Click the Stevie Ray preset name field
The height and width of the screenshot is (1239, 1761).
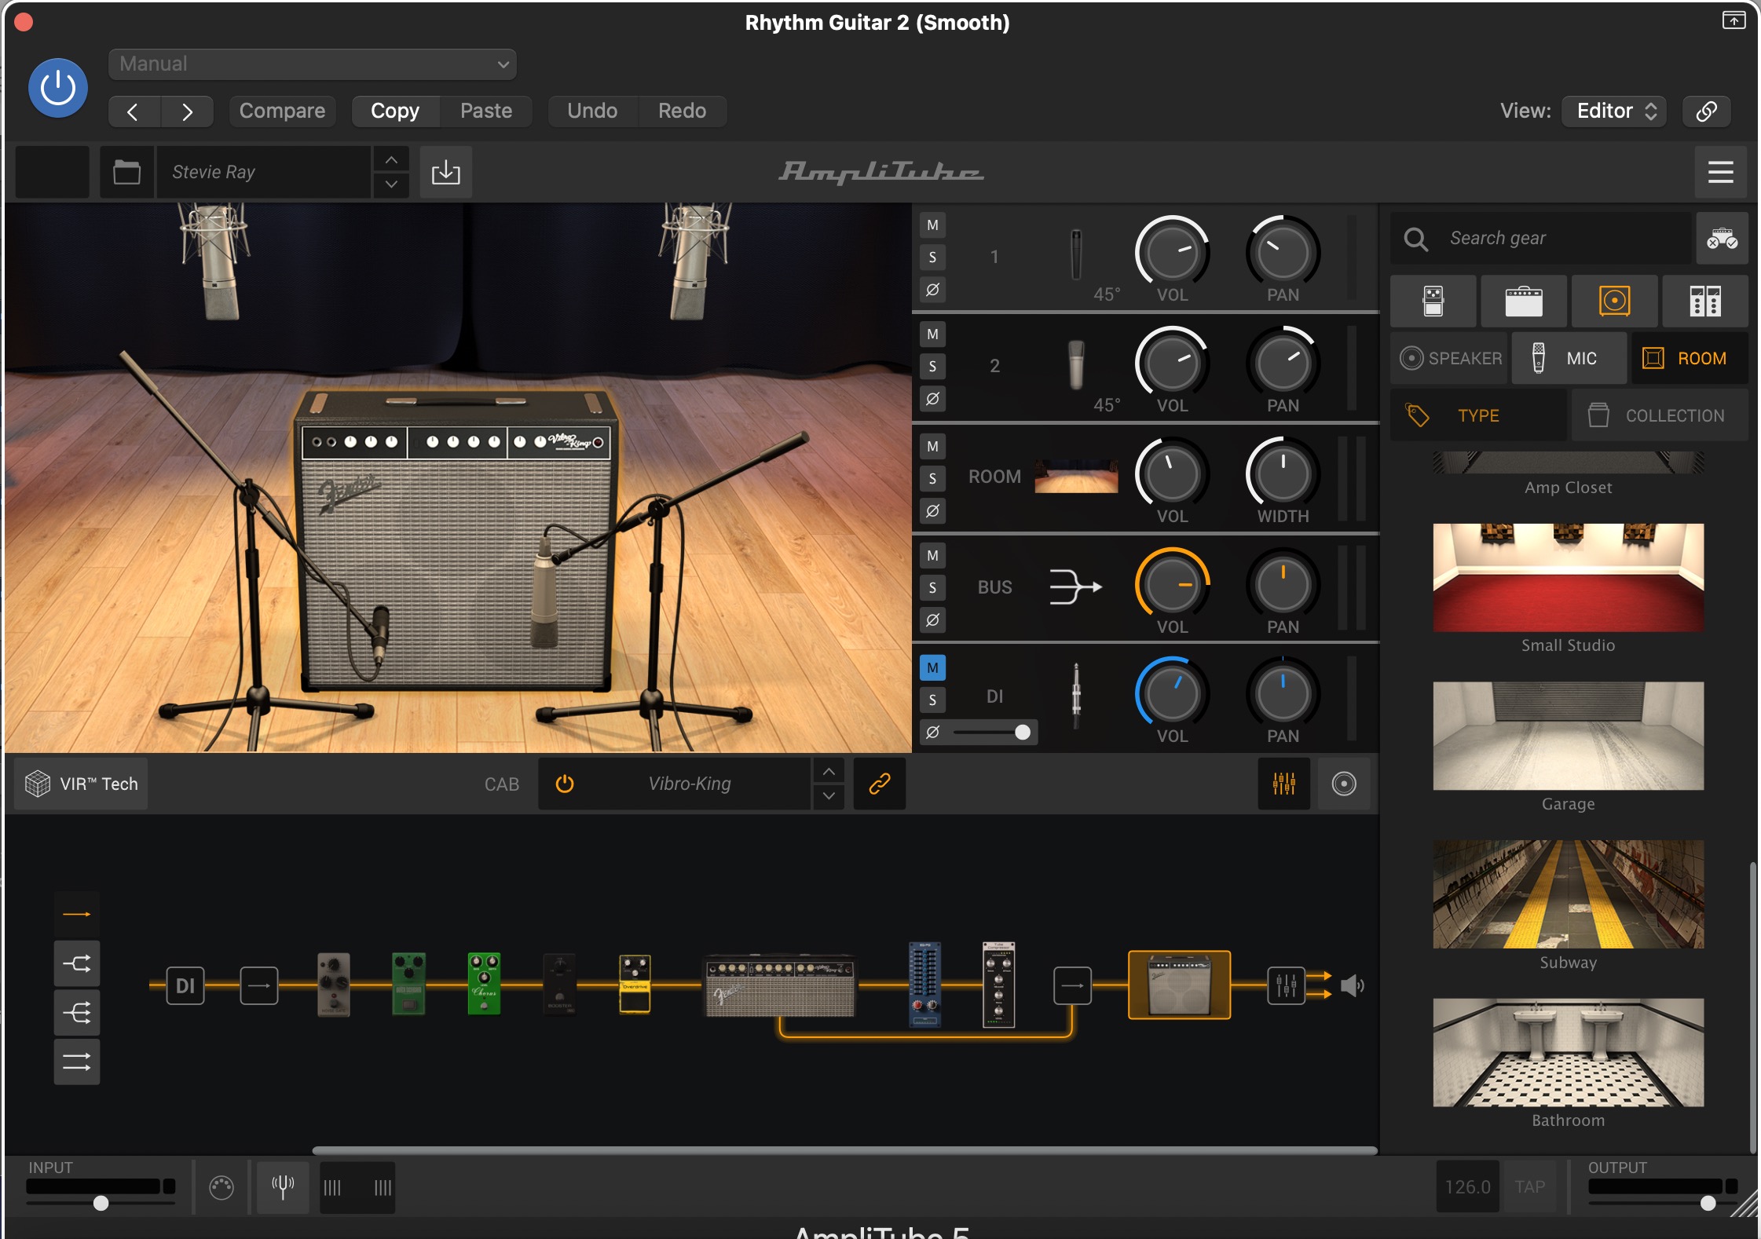click(263, 172)
